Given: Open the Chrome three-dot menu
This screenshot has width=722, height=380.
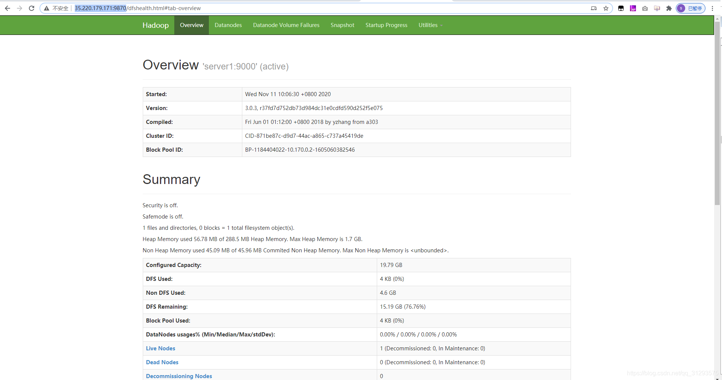Looking at the screenshot, I should [712, 8].
